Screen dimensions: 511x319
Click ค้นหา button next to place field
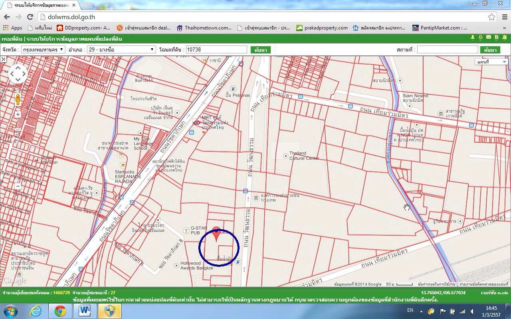click(490, 50)
